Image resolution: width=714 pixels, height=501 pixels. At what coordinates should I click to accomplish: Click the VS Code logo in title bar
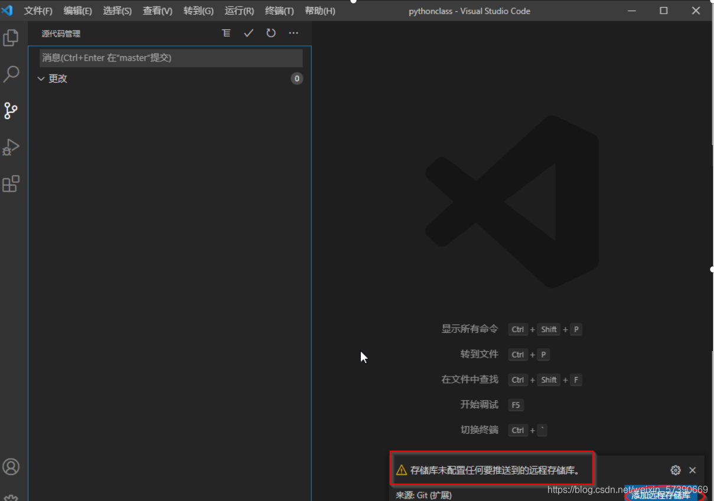pos(7,11)
